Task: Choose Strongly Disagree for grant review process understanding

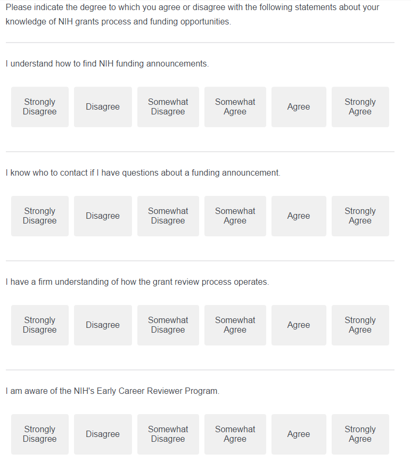Action: click(x=40, y=325)
